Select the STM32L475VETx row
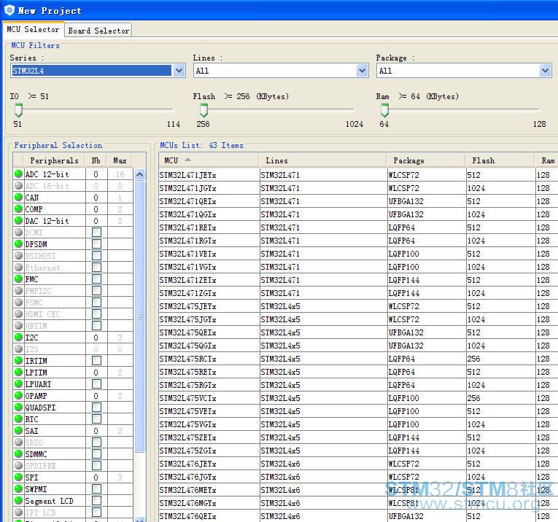Viewport: 558px width, 522px height. (x=358, y=411)
